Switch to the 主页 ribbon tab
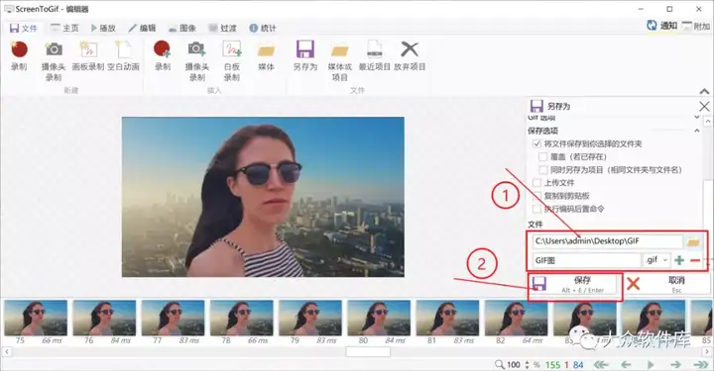The width and height of the screenshot is (714, 371). [x=64, y=28]
